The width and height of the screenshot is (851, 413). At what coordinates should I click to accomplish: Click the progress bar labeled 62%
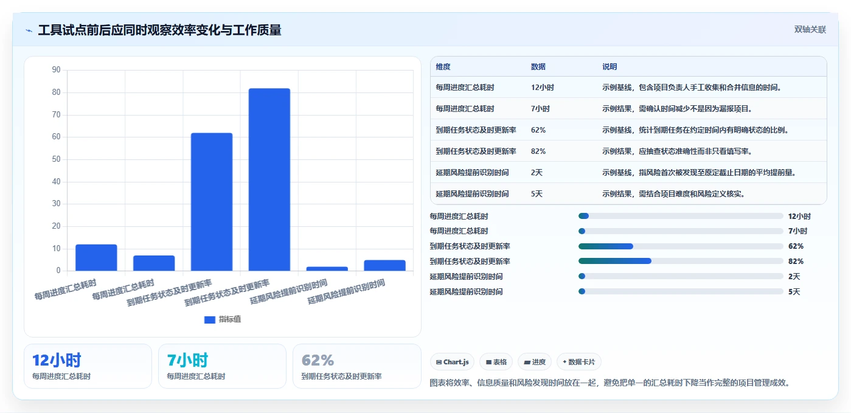click(681, 246)
